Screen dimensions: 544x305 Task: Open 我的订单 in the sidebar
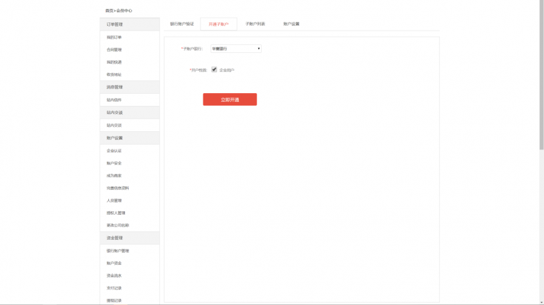click(x=114, y=37)
